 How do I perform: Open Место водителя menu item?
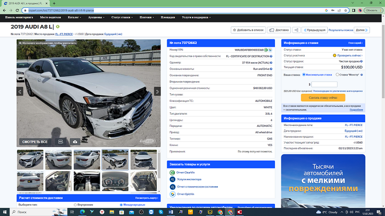coord(50,17)
